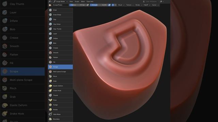Select the Rotate brush
The height and width of the screenshot is (122, 218).
[60, 109]
